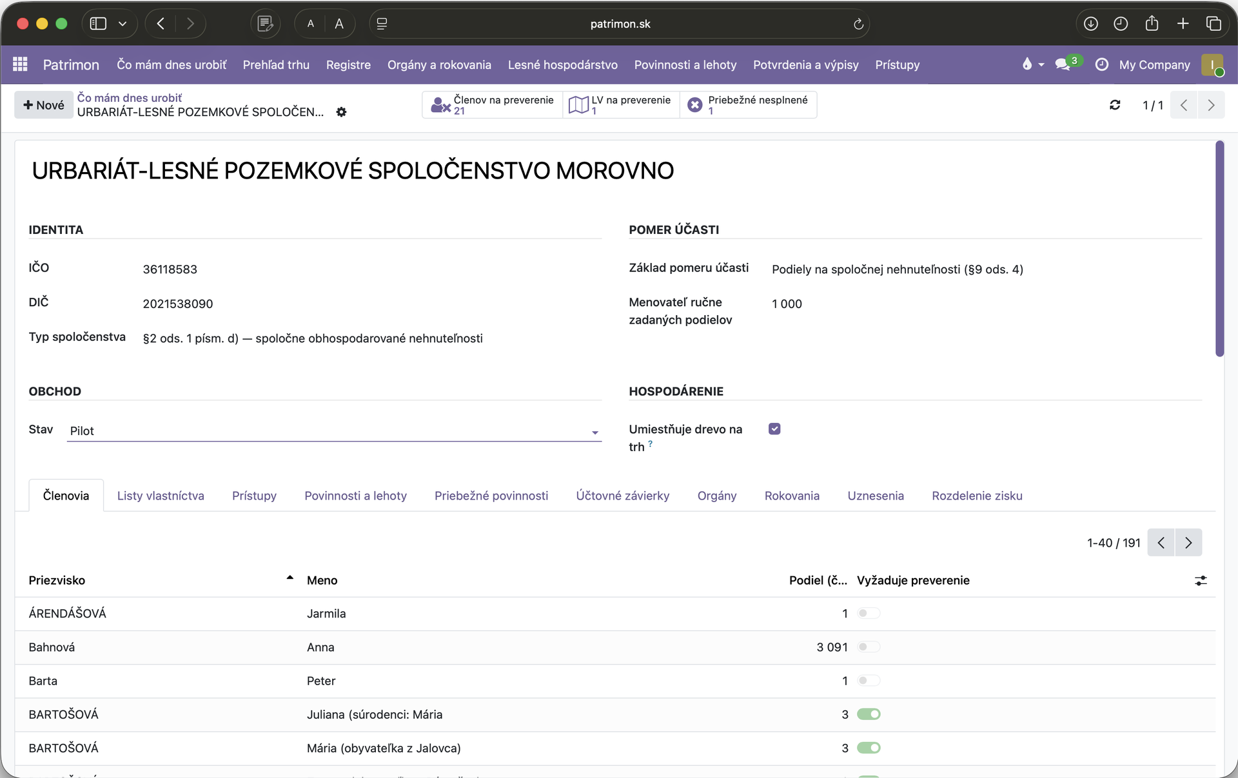This screenshot has width=1238, height=778.
Task: Click help question mark near Umiestňuje drevo
Action: pyautogui.click(x=650, y=443)
